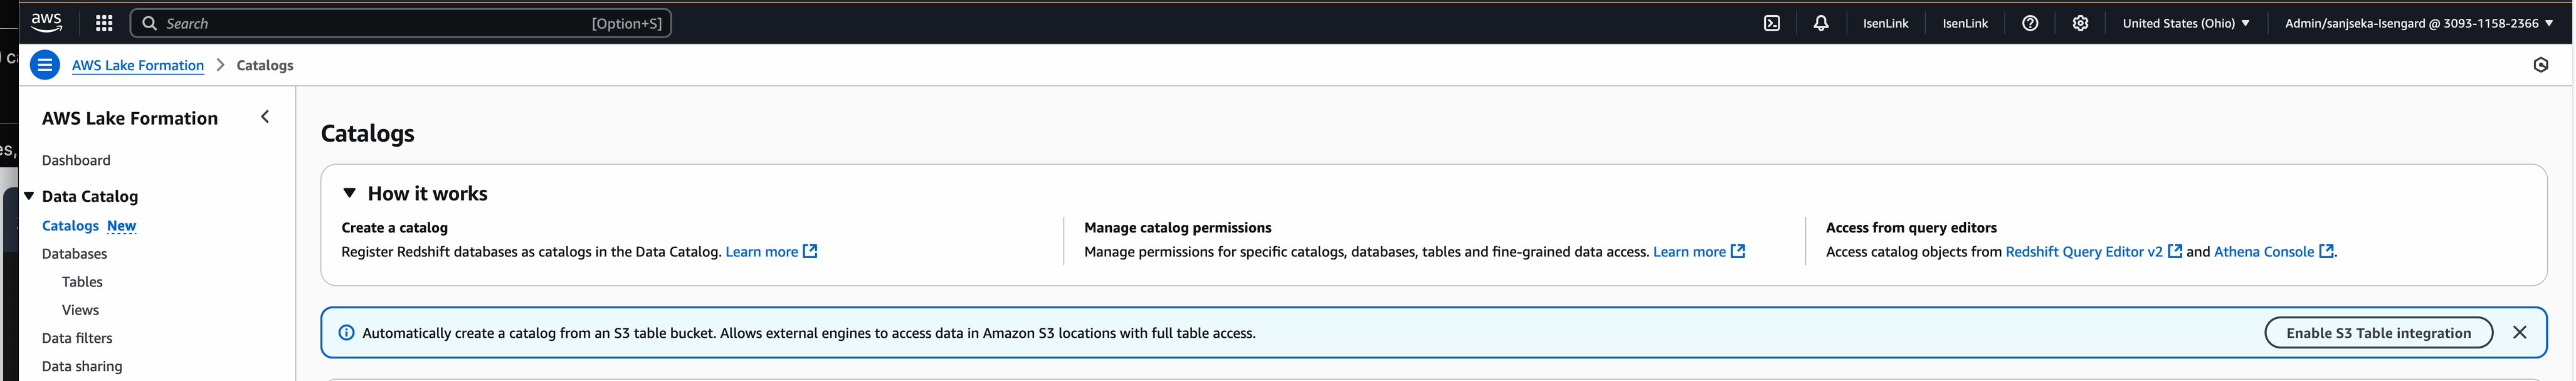Collapse the Data Catalog section
Viewport: 2576px width, 381px height.
pyautogui.click(x=29, y=196)
